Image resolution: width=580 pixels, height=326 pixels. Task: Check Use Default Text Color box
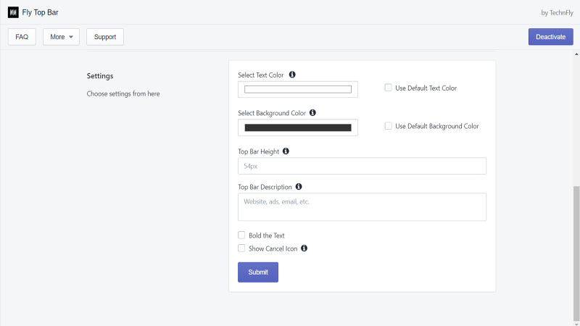(388, 88)
